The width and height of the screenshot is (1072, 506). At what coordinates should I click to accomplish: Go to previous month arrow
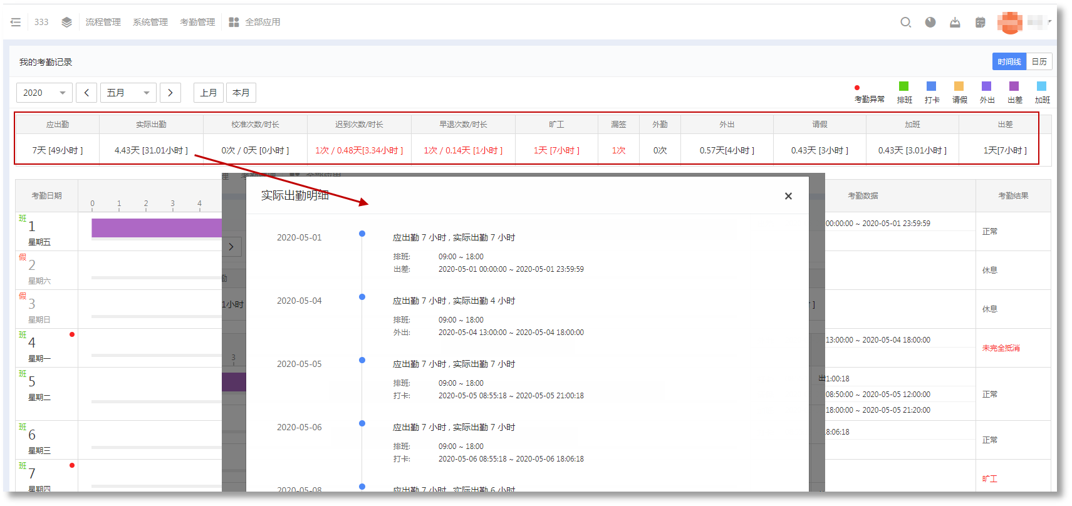coord(86,93)
